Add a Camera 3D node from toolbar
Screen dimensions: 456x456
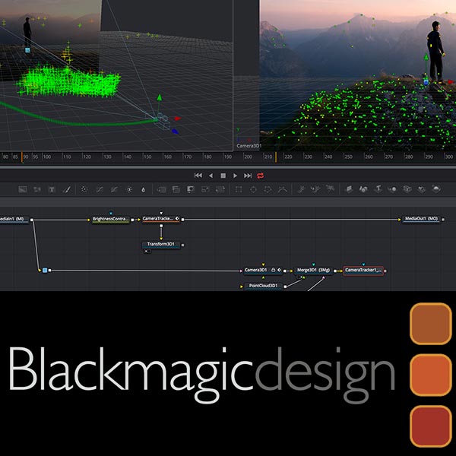click(x=407, y=189)
